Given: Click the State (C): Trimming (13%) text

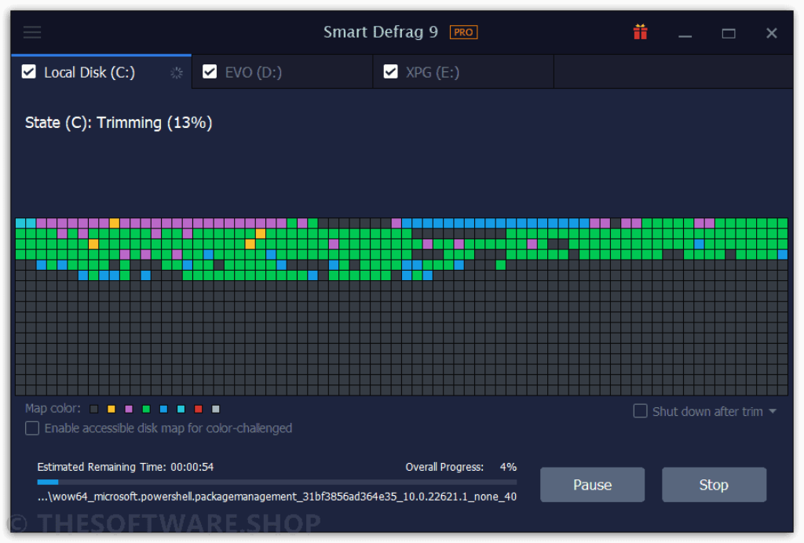Looking at the screenshot, I should [119, 123].
